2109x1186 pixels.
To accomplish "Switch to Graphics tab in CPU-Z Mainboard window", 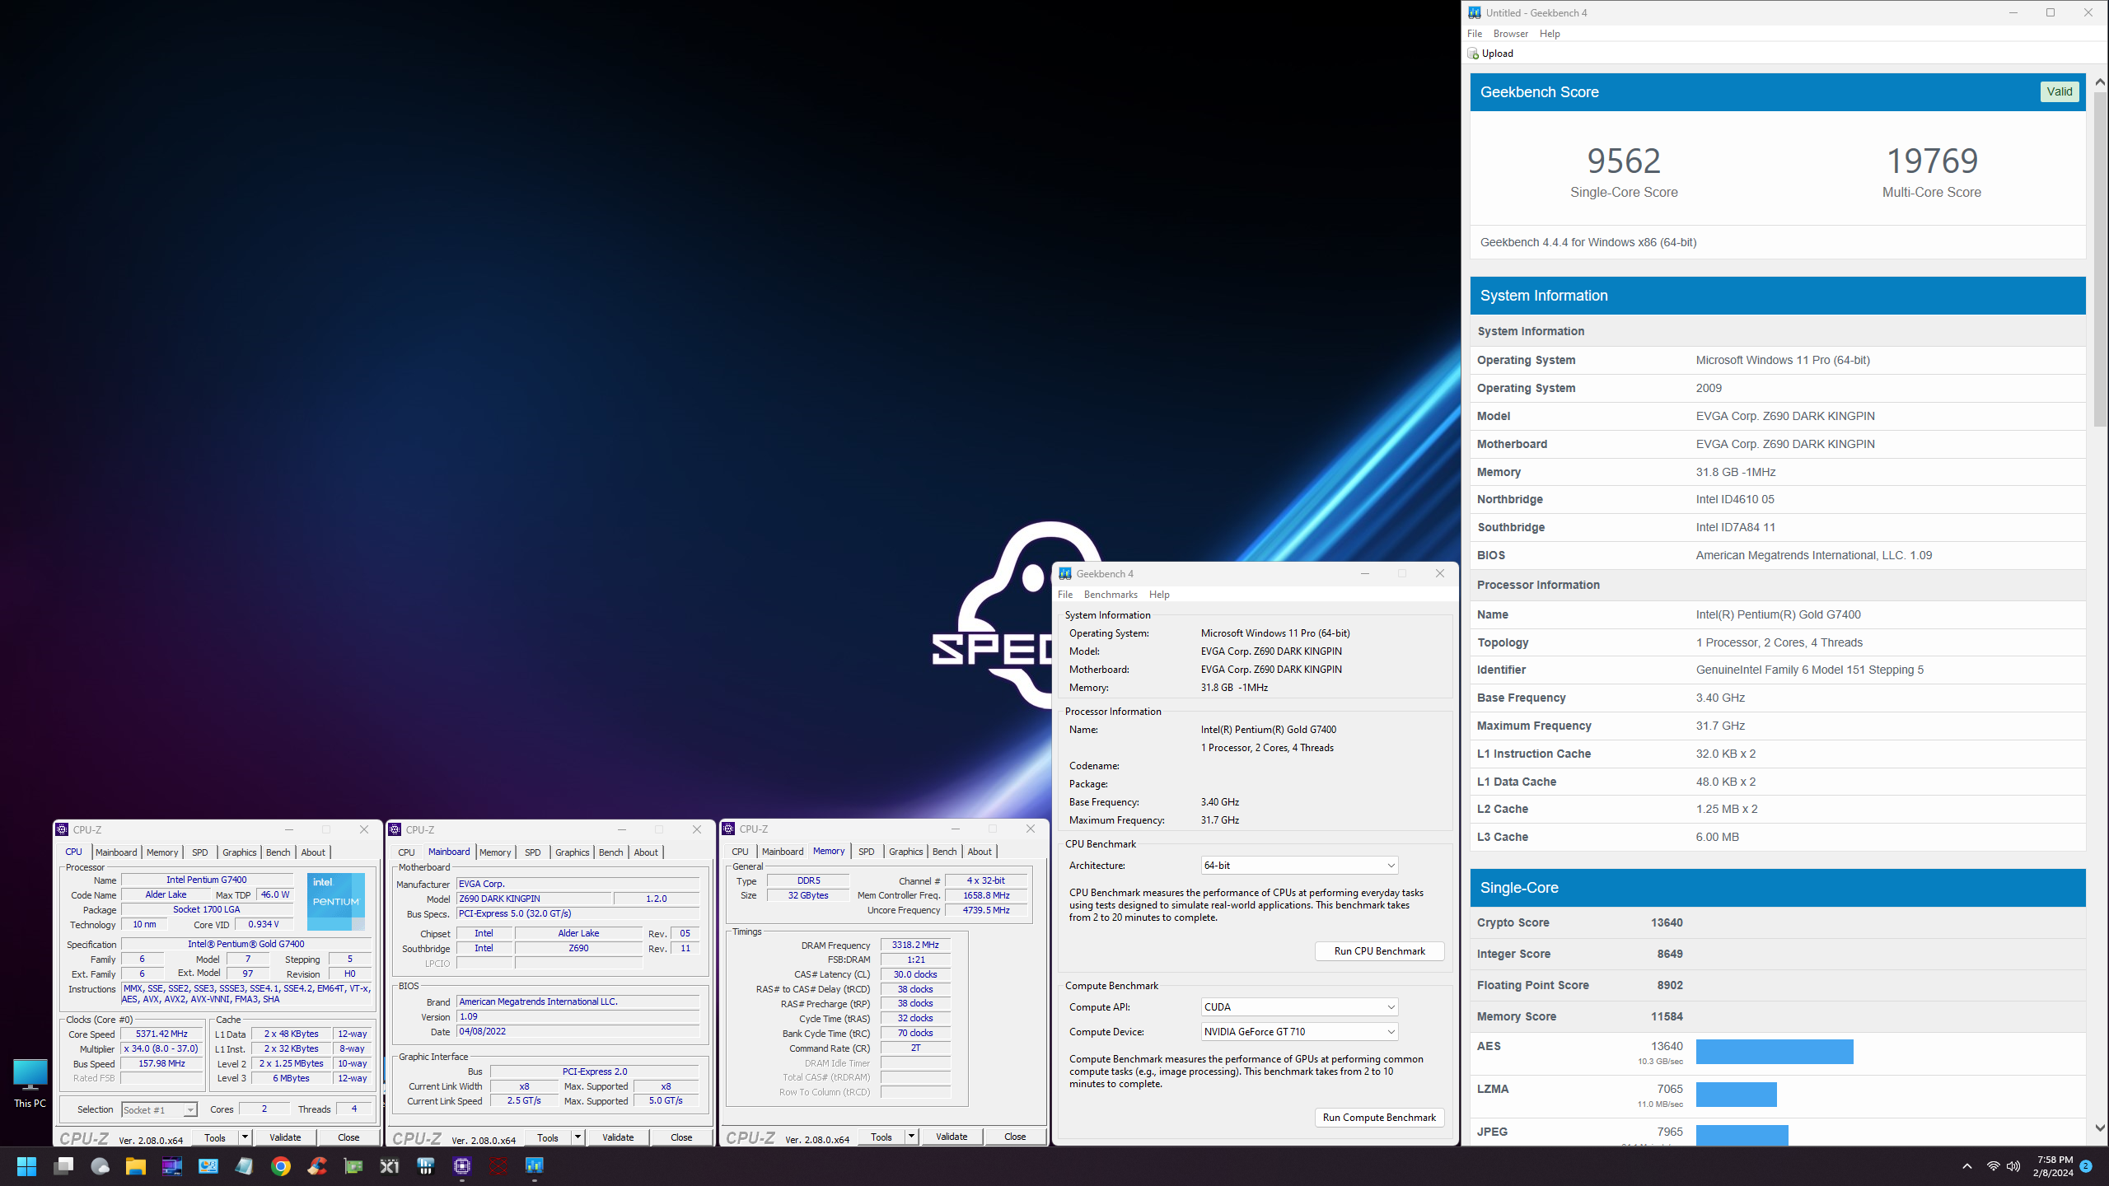I will point(572,852).
